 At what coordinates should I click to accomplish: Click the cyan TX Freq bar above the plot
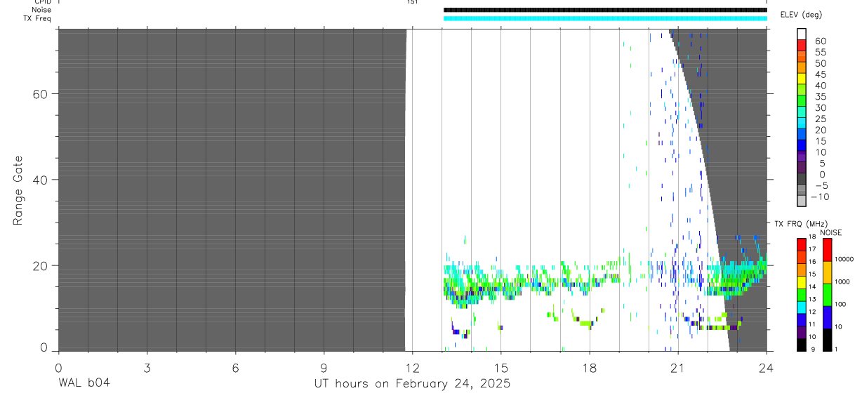tap(605, 18)
